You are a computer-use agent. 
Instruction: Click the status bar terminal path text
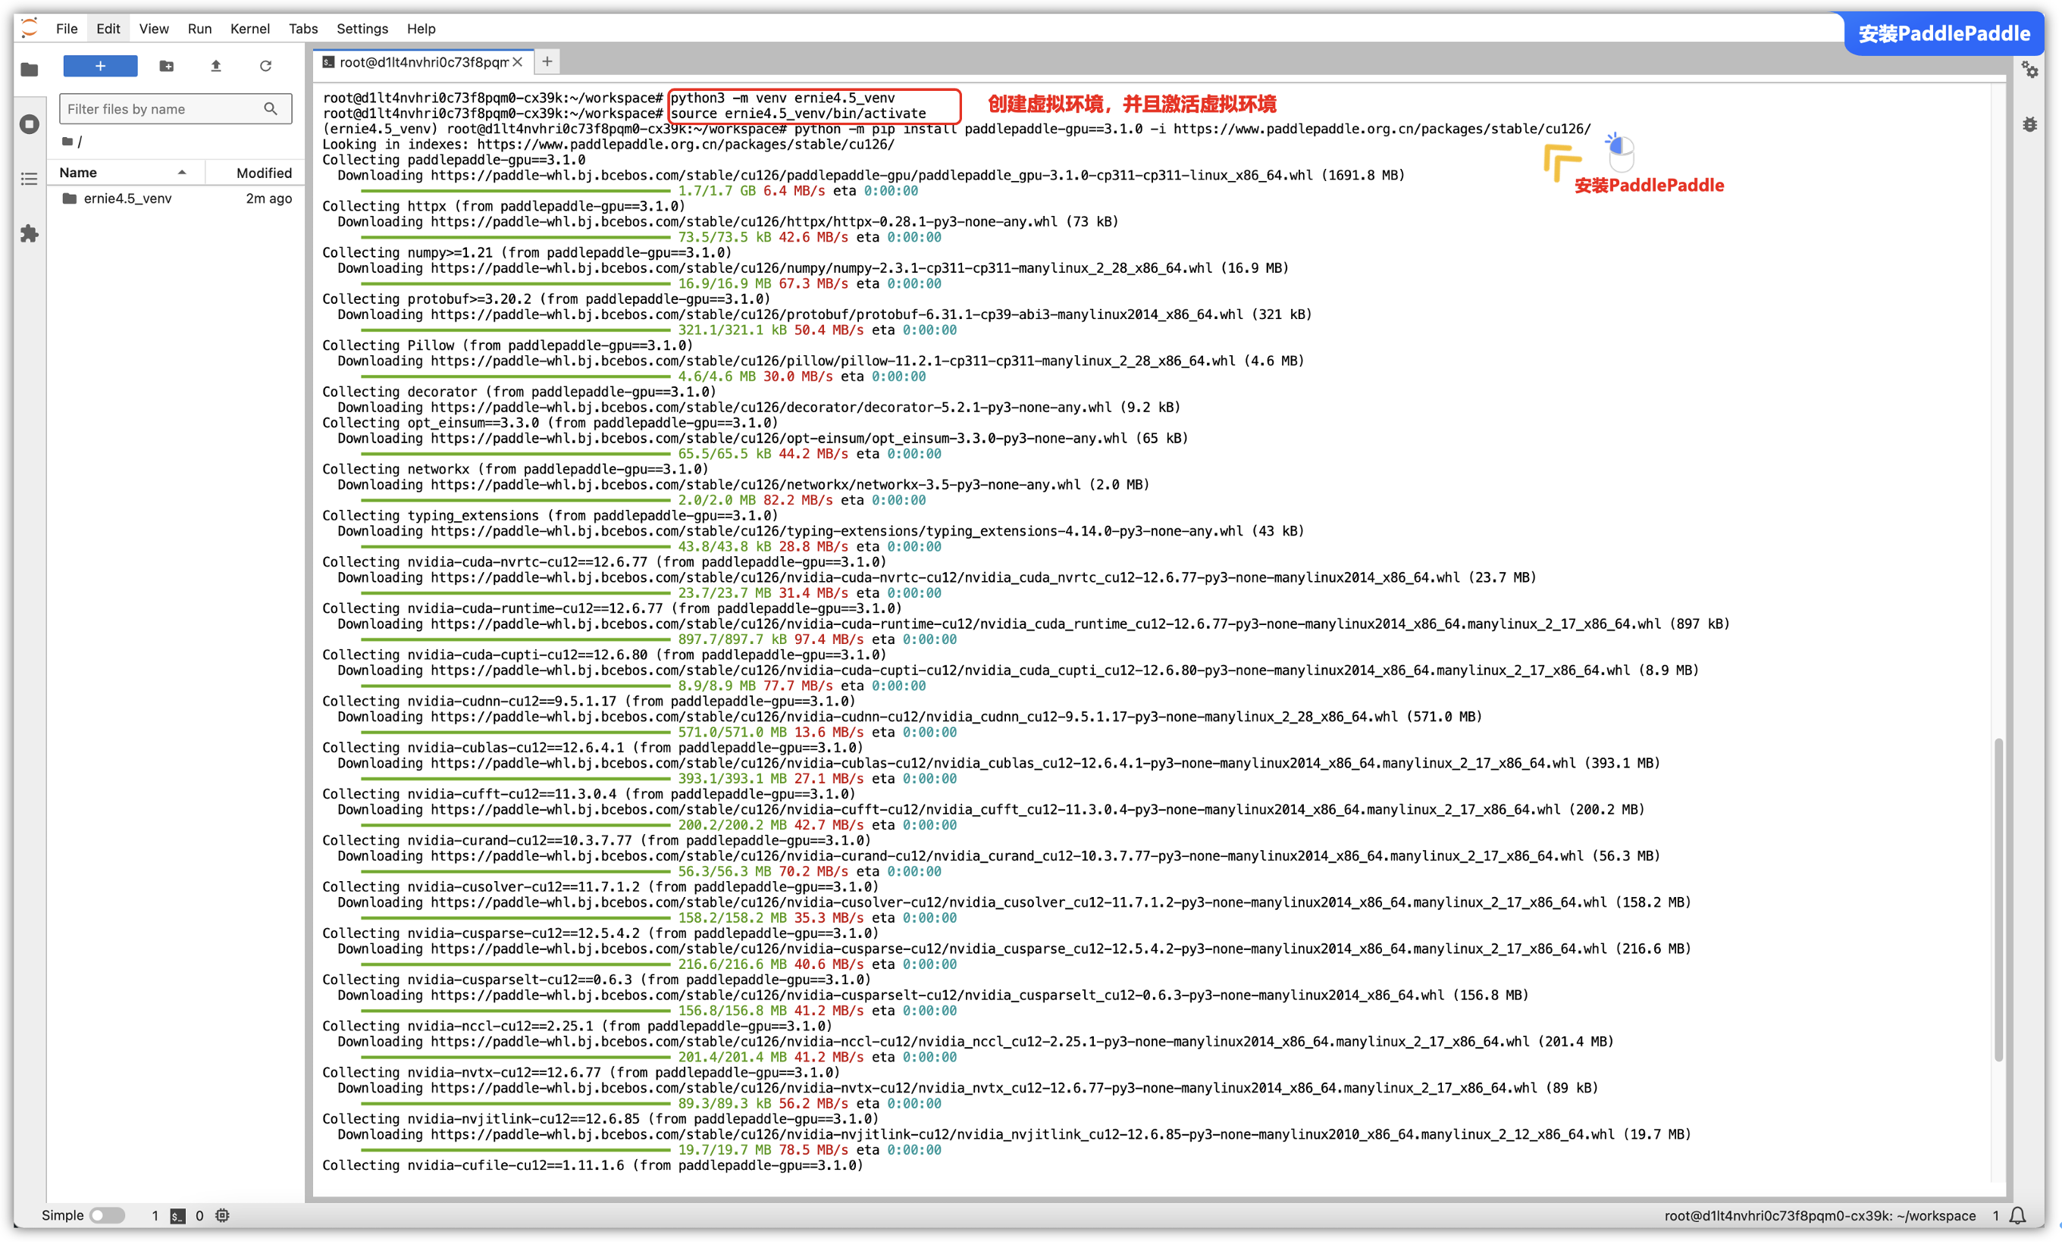(1819, 1215)
